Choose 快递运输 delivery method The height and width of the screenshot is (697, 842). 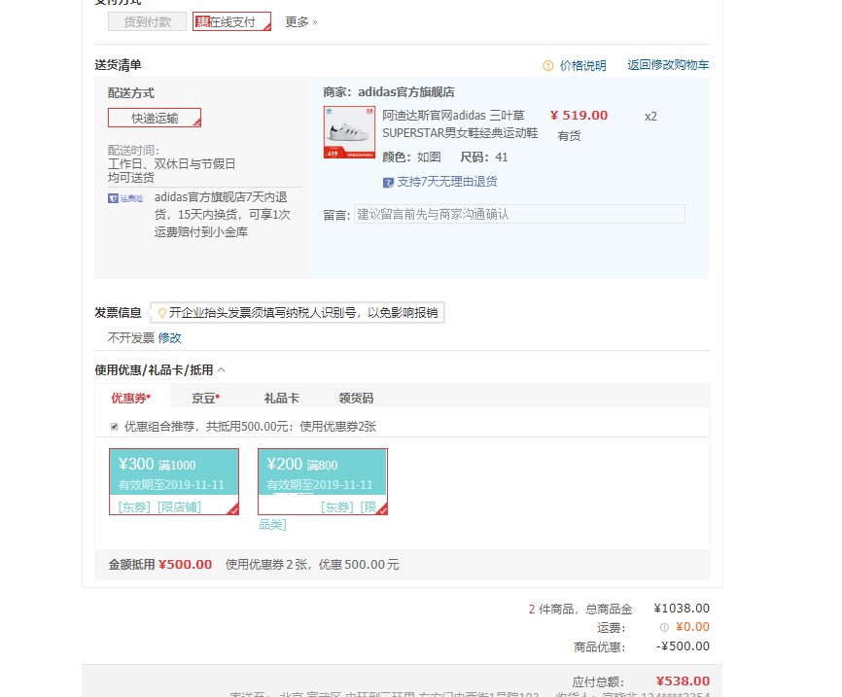tap(155, 119)
